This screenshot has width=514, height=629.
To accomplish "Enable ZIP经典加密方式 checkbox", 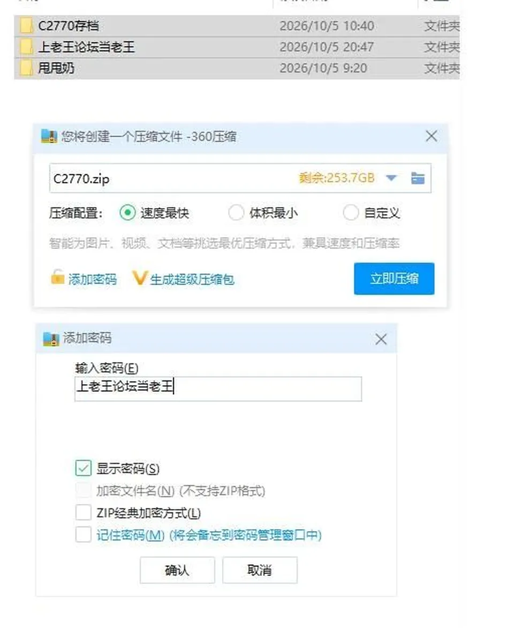I will [x=84, y=512].
